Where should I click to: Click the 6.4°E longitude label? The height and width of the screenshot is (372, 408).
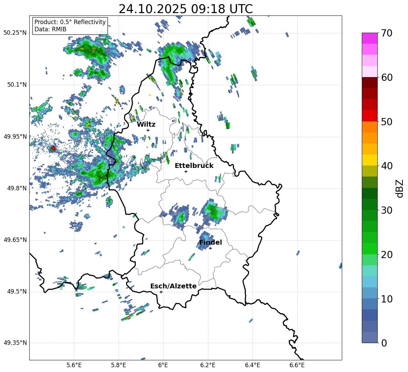(x=252, y=365)
